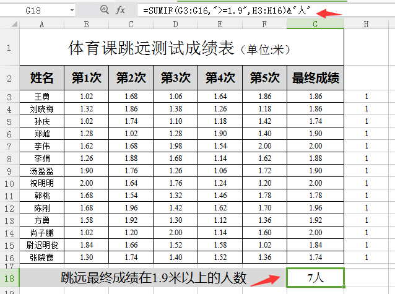Select the name cell 孙庆
Screen dimensions: 395x294
tap(42, 121)
